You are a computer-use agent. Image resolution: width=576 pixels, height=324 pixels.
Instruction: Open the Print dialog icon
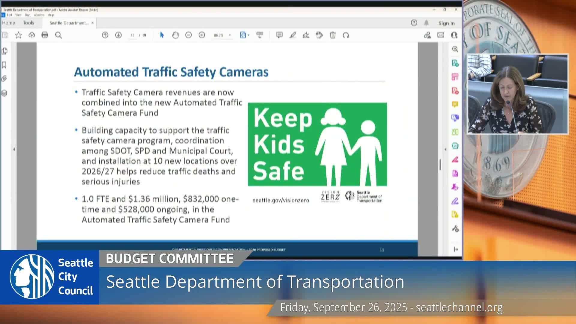point(45,35)
